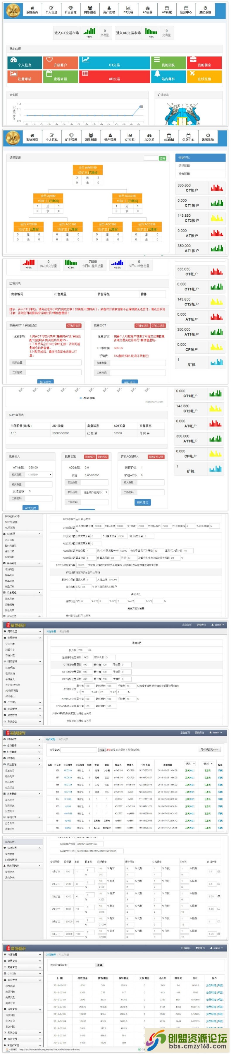Select 会员管理 tab in member list window
This screenshot has height=1054, width=231.
tap(51, 739)
